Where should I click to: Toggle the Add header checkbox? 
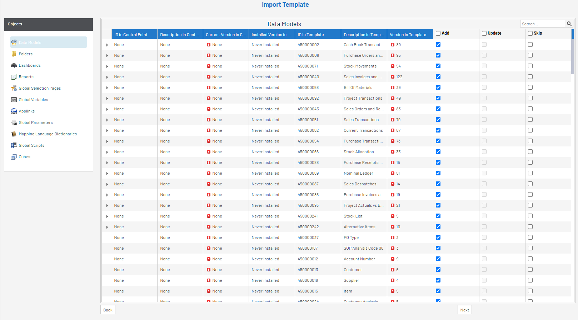click(x=438, y=34)
